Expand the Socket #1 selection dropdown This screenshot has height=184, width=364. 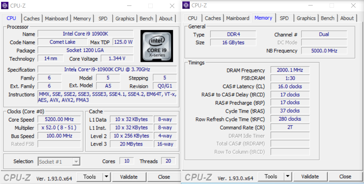coord(76,161)
